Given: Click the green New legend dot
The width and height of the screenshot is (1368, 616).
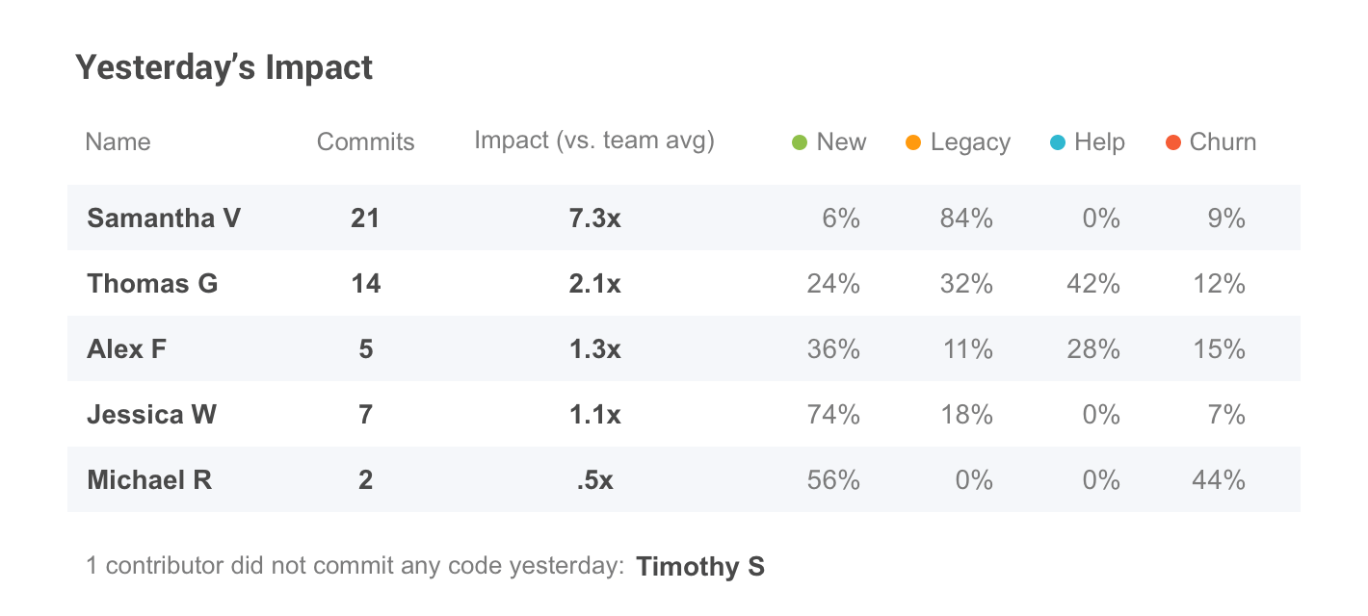Looking at the screenshot, I should click(x=799, y=142).
